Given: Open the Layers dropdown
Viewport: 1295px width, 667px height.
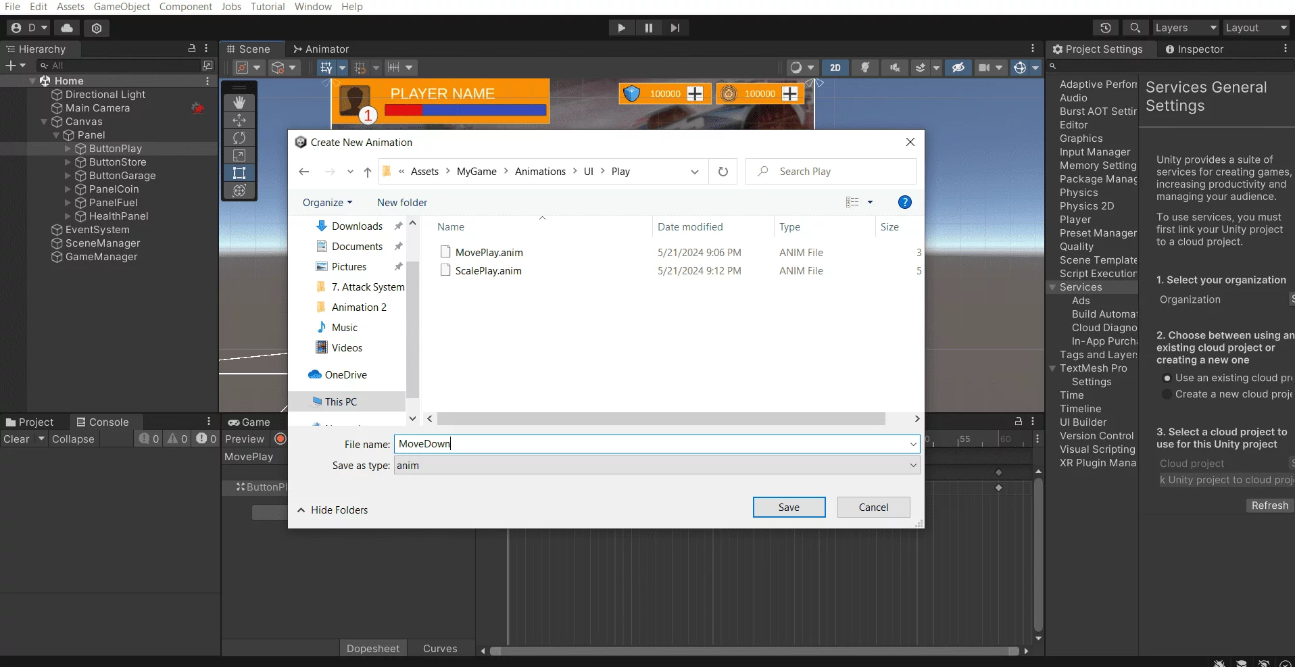Looking at the screenshot, I should click(1186, 28).
